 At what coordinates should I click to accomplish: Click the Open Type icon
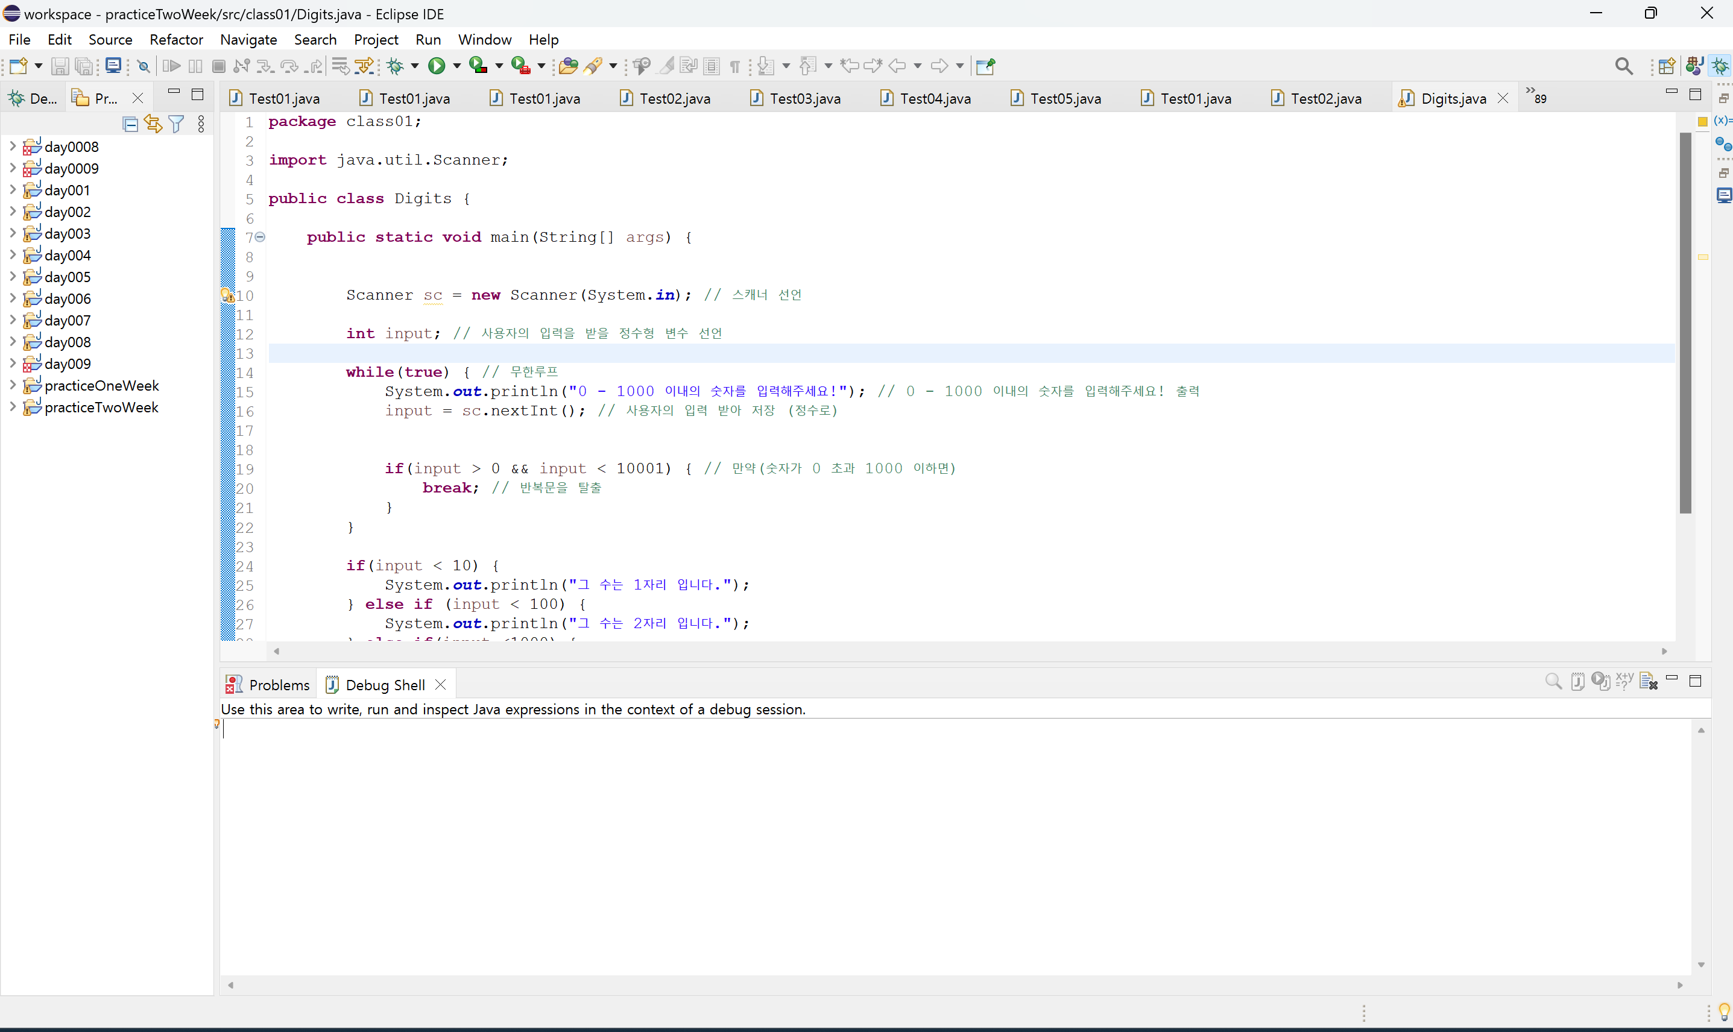click(567, 66)
